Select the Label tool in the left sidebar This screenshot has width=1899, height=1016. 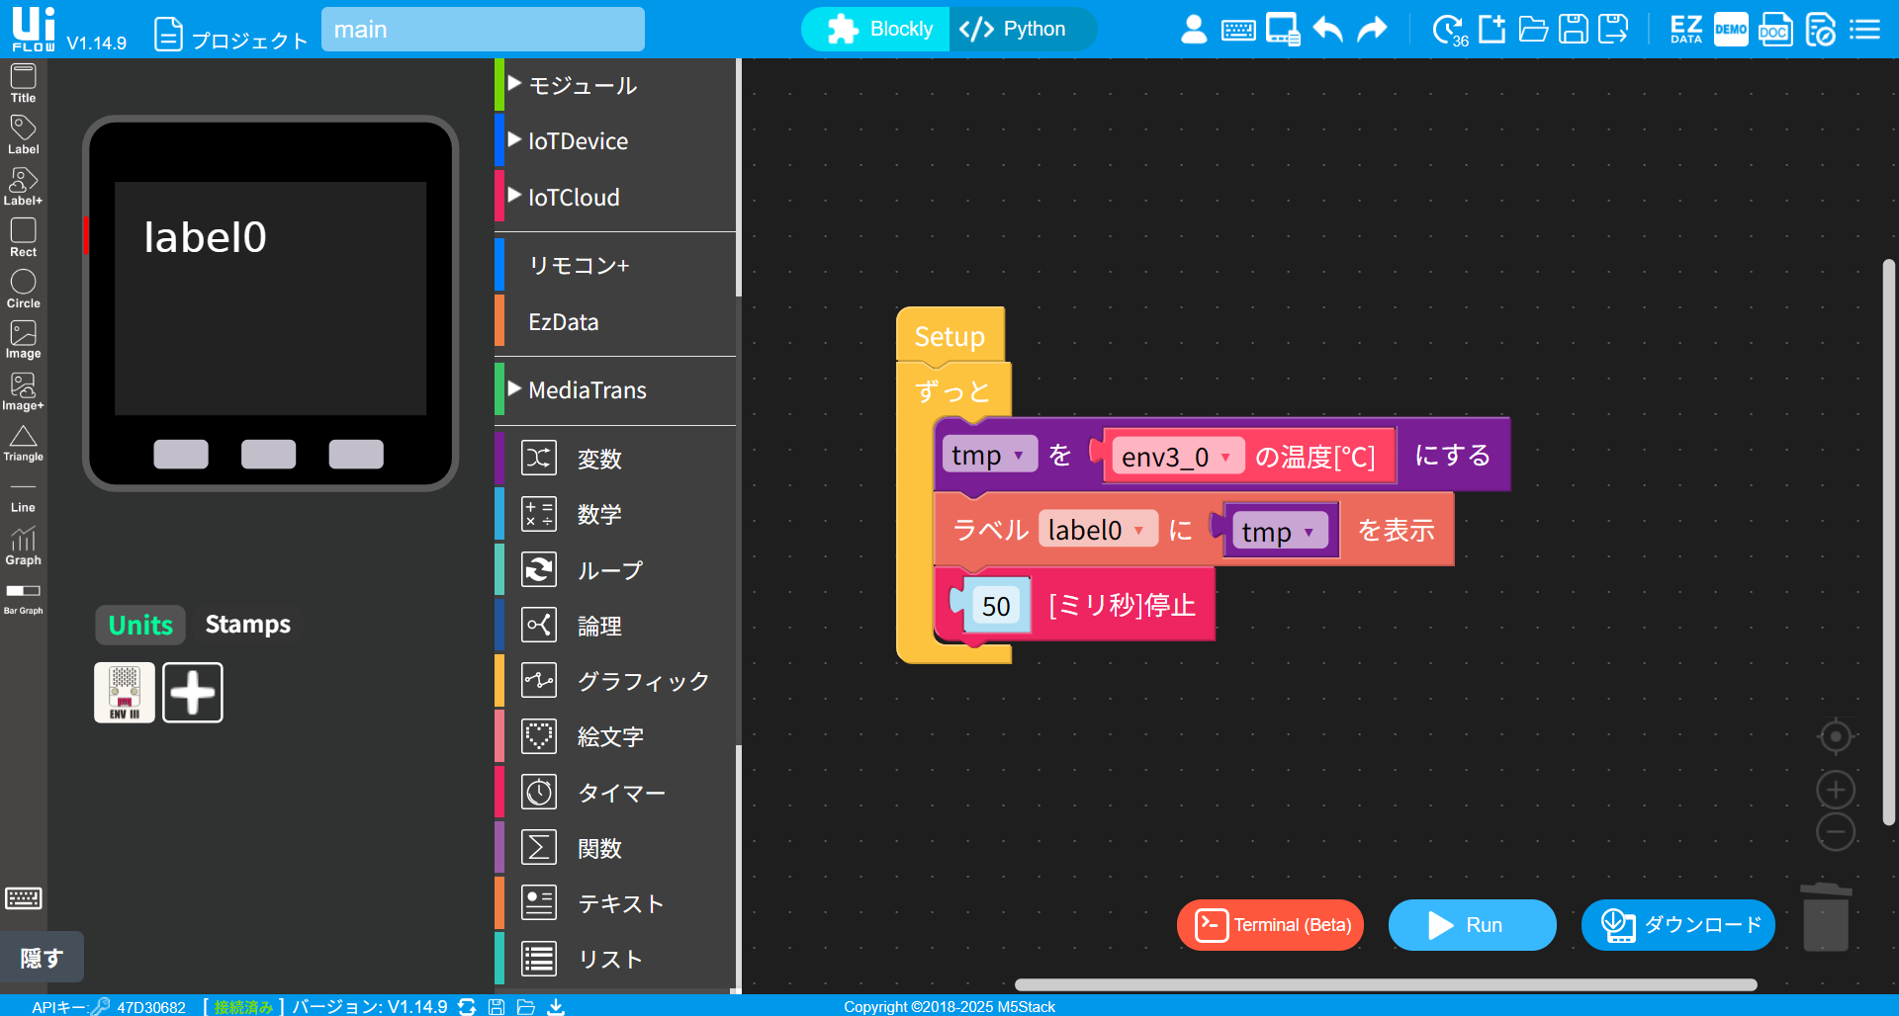(22, 132)
